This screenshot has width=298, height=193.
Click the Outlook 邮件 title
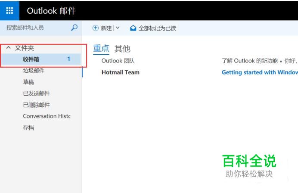(x=51, y=11)
